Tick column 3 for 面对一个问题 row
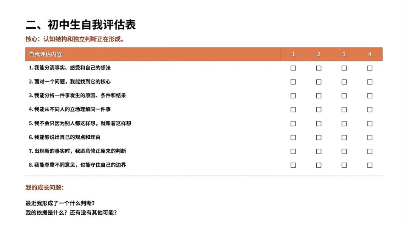The image size is (408, 229). 344,82
